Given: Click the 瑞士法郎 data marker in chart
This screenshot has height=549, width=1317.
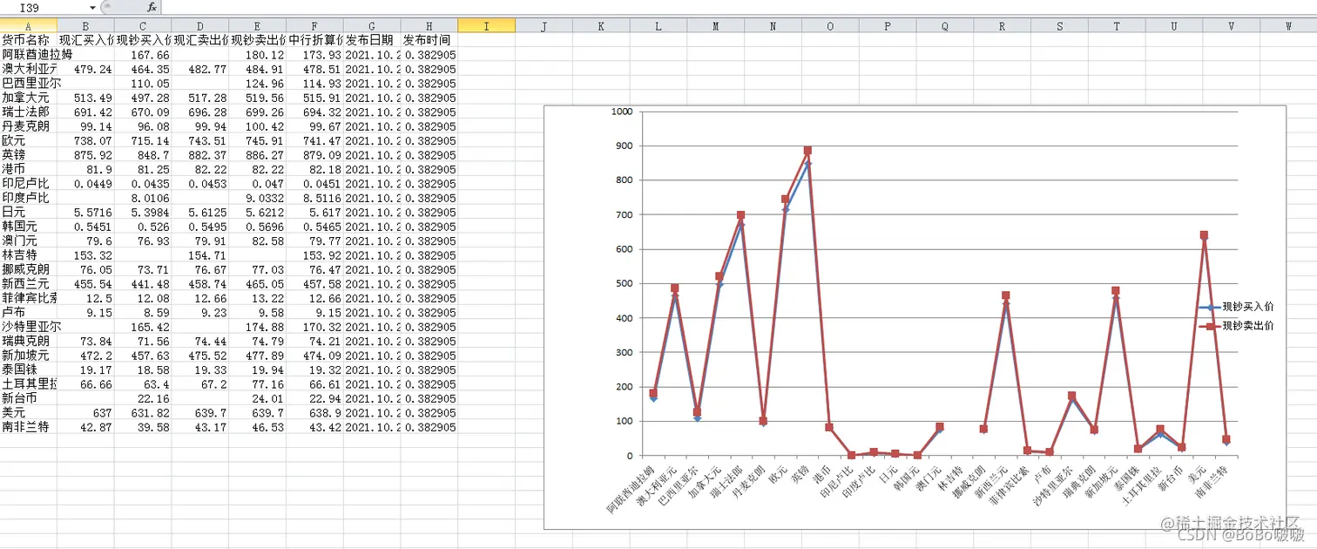Looking at the screenshot, I should (x=741, y=215).
